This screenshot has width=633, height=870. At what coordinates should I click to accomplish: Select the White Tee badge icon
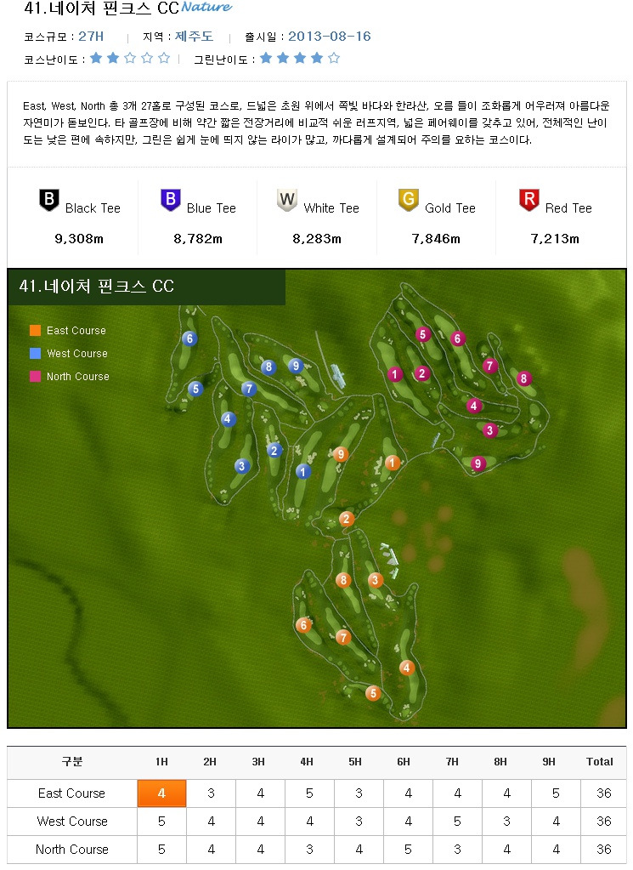click(287, 201)
